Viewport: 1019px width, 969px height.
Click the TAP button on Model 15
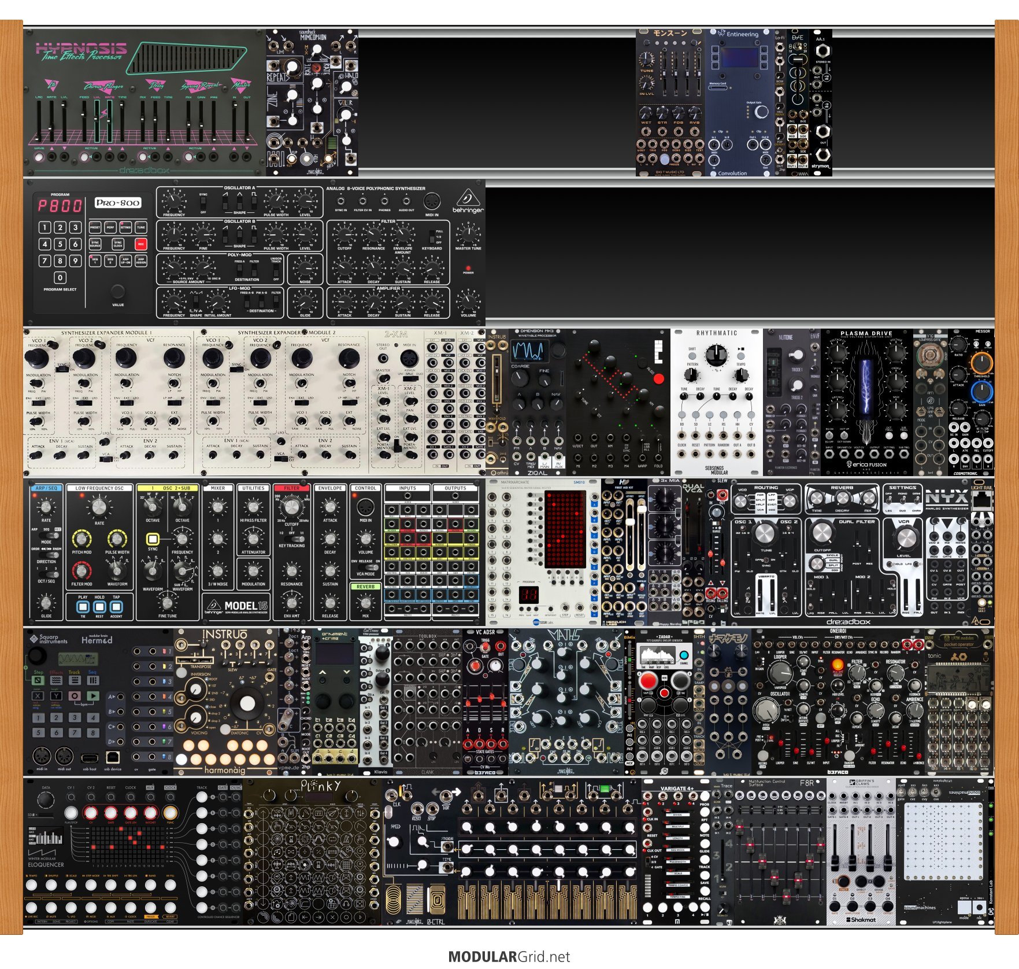coord(116,607)
